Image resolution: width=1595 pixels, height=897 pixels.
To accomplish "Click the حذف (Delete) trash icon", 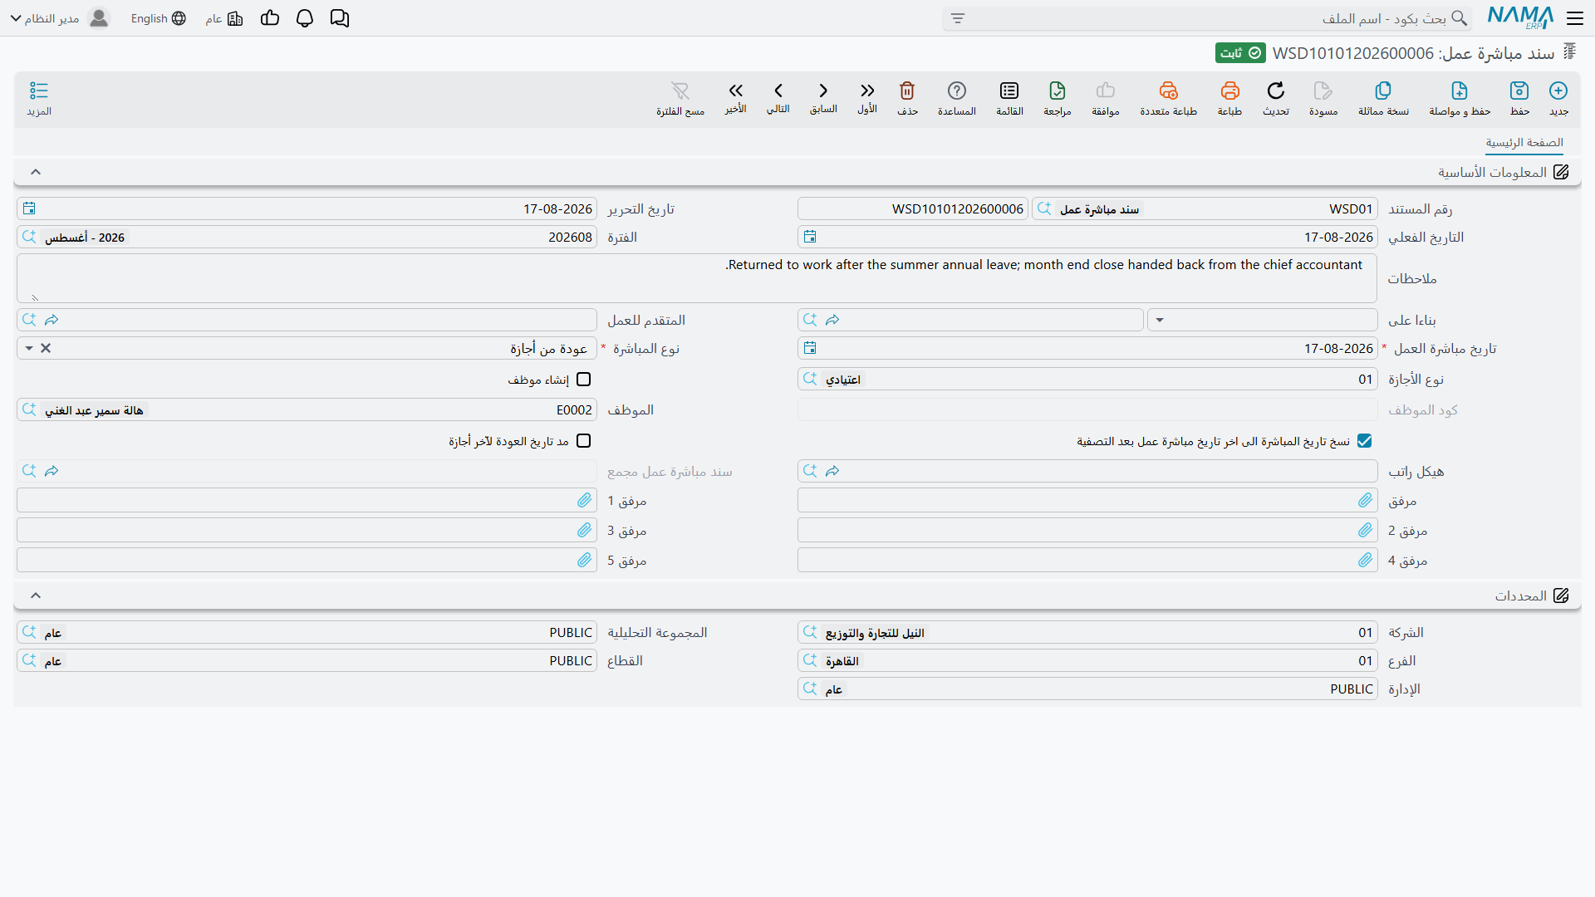I will [x=907, y=91].
